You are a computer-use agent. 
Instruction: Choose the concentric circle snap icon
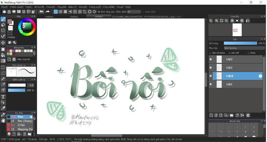tap(80, 12)
